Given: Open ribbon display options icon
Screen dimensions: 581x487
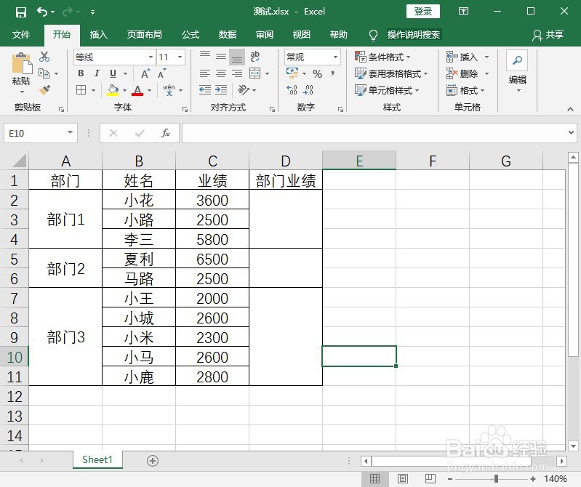Looking at the screenshot, I should [463, 12].
